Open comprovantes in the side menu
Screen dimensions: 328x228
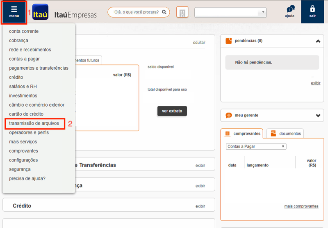tap(23, 151)
